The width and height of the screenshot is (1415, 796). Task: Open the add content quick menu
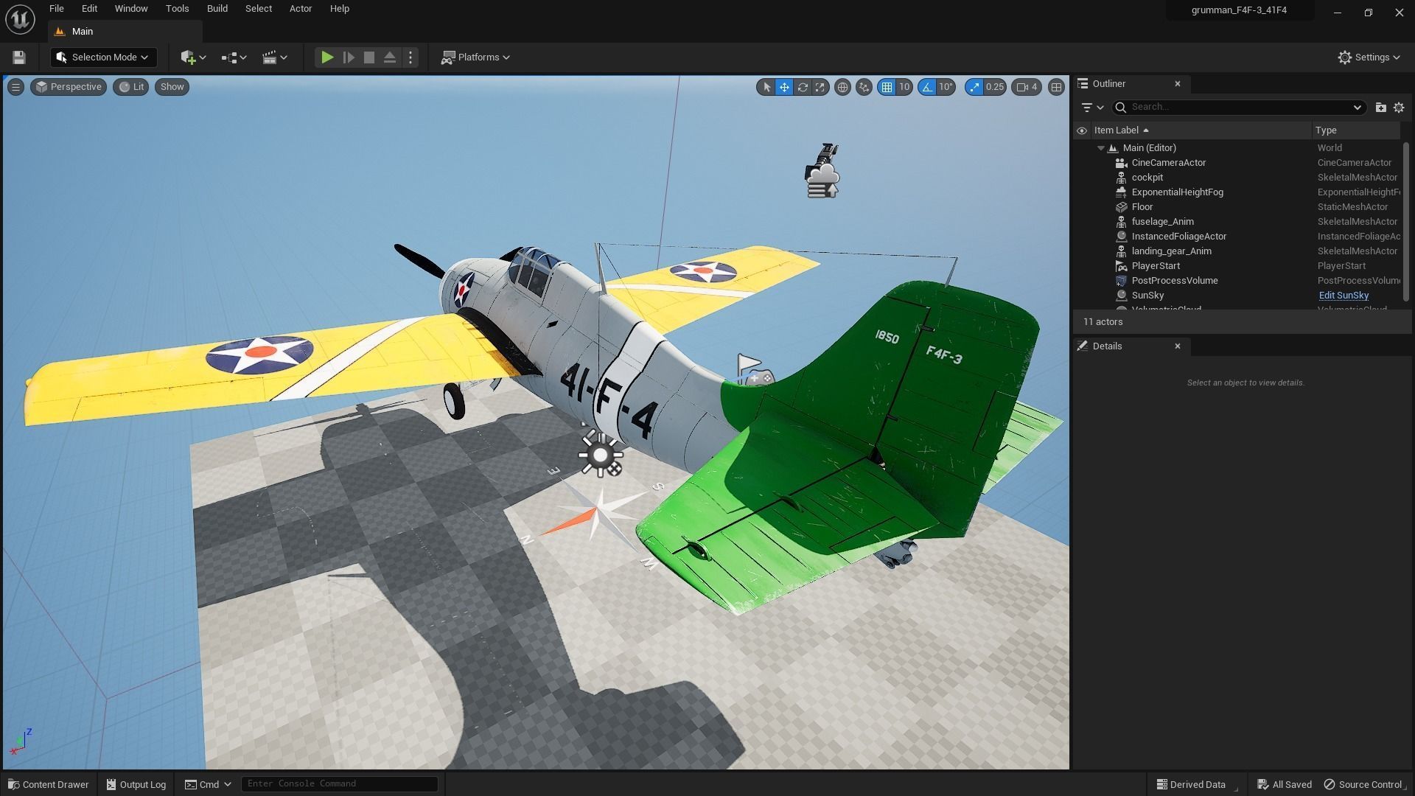[193, 57]
